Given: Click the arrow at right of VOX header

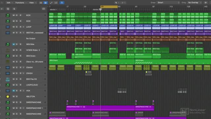Looking at the screenshot, I should [x=45, y=91].
